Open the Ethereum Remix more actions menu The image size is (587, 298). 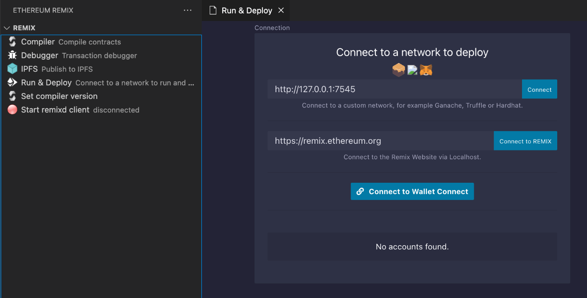(188, 10)
